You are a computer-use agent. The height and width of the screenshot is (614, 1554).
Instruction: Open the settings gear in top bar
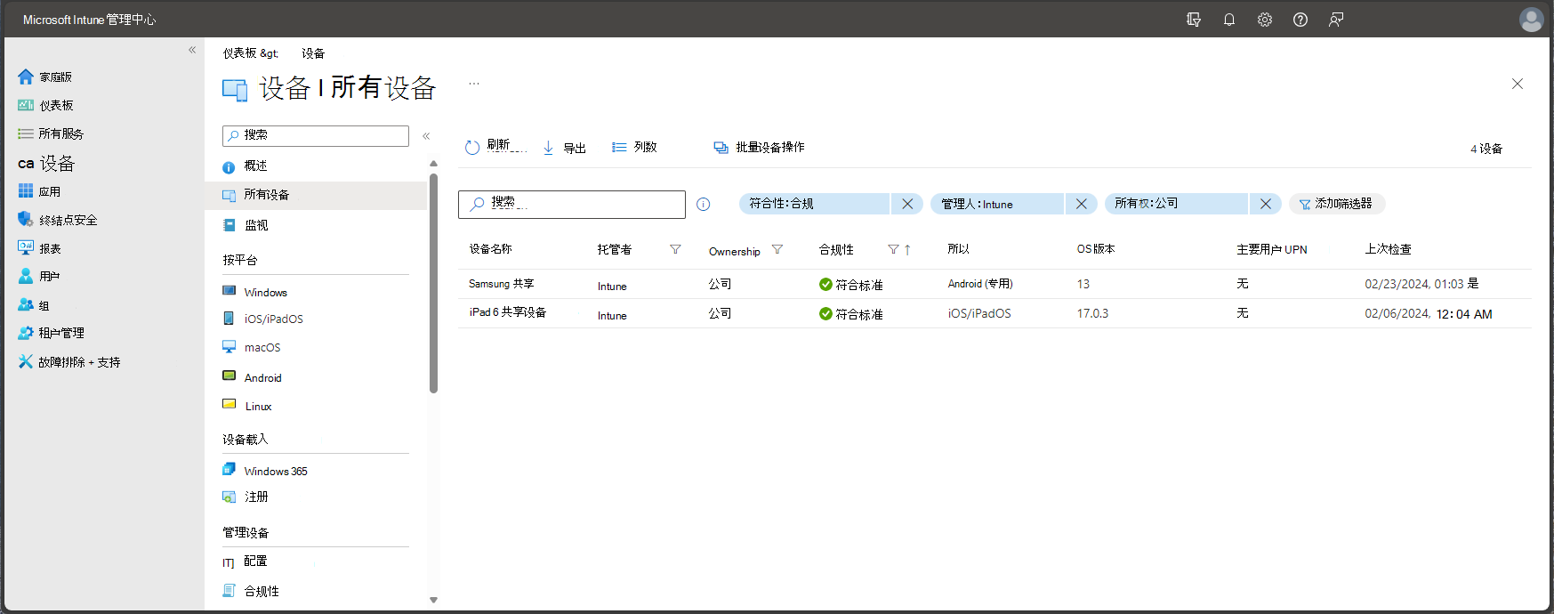pos(1264,20)
